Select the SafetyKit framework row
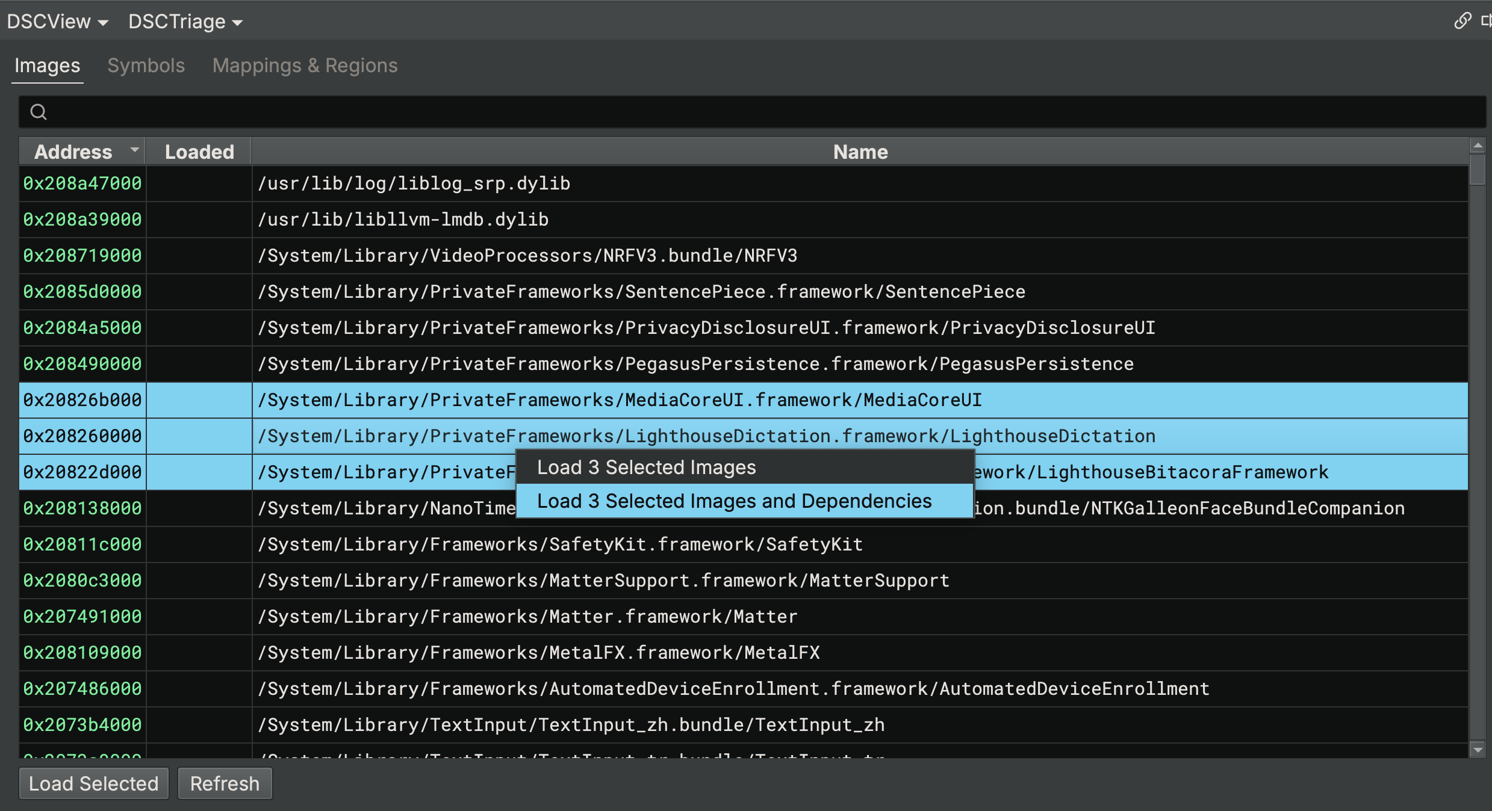This screenshot has width=1492, height=811. [744, 544]
